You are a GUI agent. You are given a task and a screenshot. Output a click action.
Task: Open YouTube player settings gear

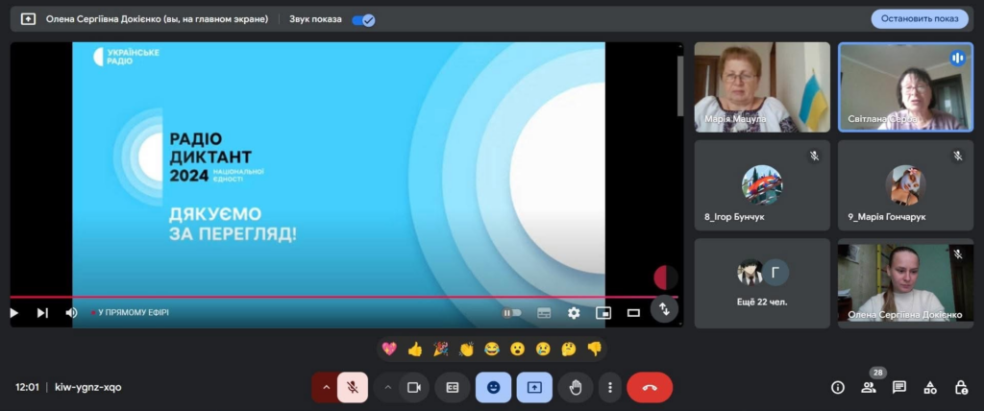click(x=574, y=312)
